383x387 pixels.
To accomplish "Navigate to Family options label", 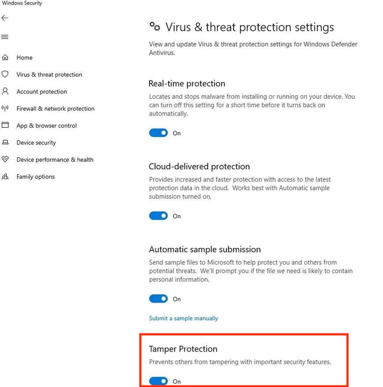I will (x=36, y=177).
